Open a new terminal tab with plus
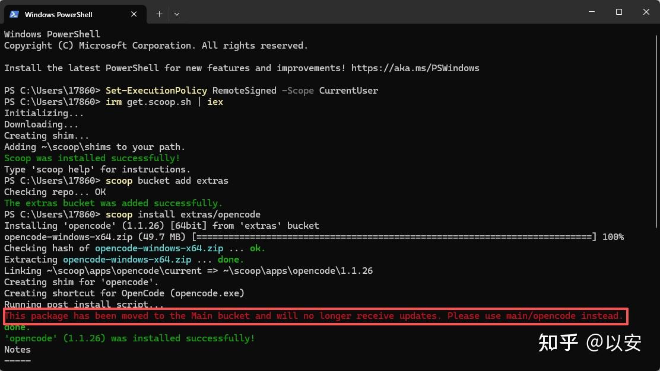Viewport: 660px width, 371px height. pos(159,14)
